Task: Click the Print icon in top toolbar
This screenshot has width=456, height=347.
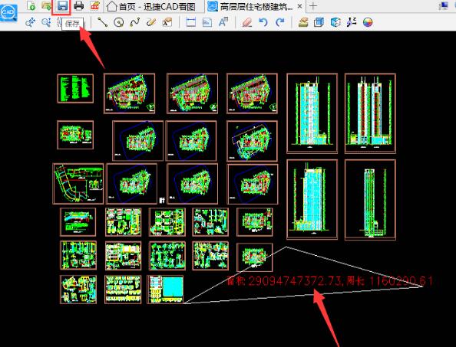Action: tap(78, 6)
